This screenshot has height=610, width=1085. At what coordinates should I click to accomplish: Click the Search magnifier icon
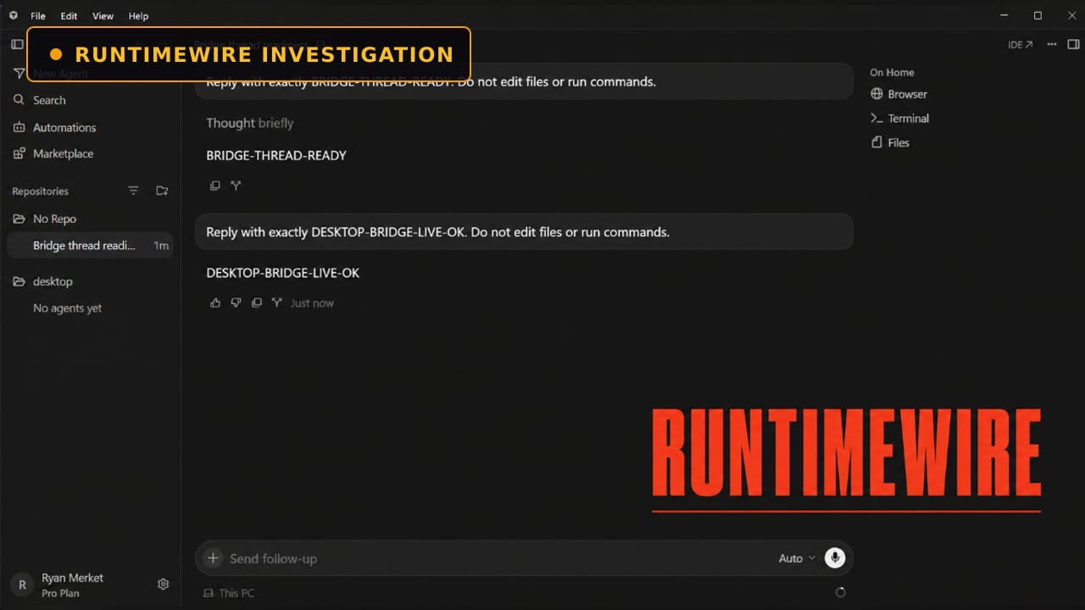19,100
